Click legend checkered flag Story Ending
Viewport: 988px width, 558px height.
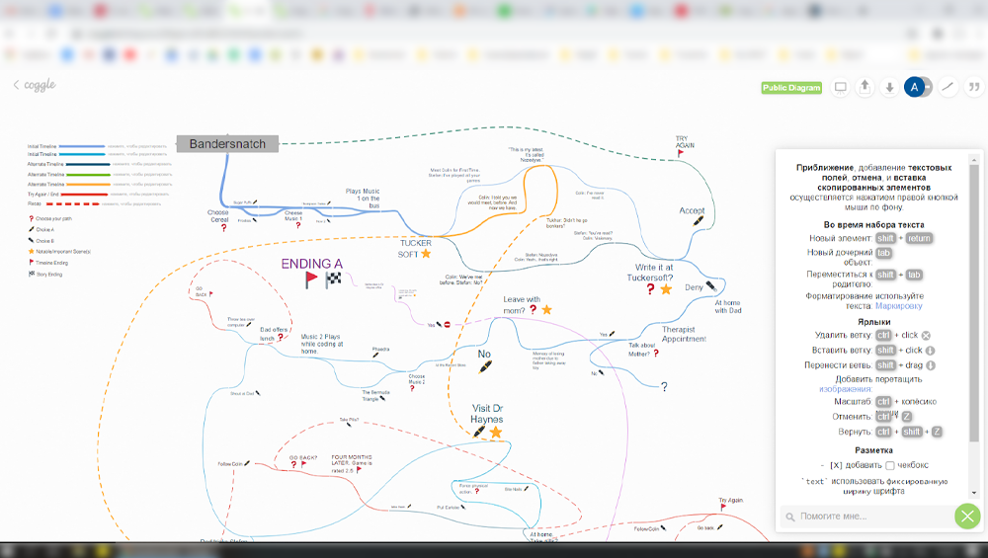(x=32, y=274)
